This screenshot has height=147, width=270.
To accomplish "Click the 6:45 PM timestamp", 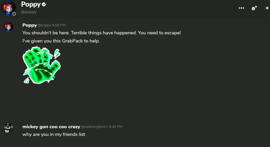I will point(115,127).
